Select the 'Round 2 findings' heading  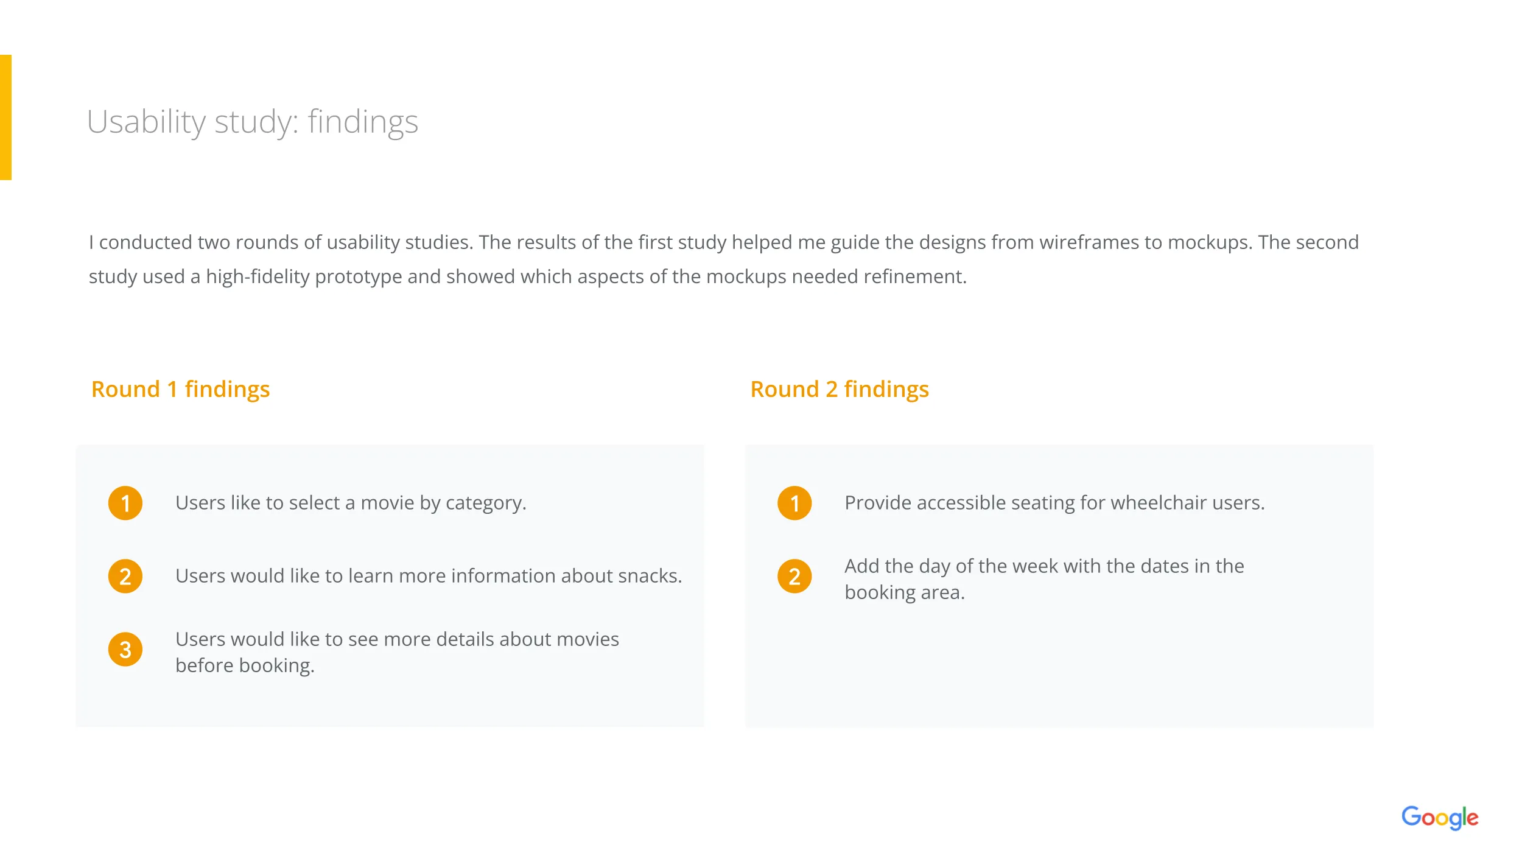pos(839,389)
